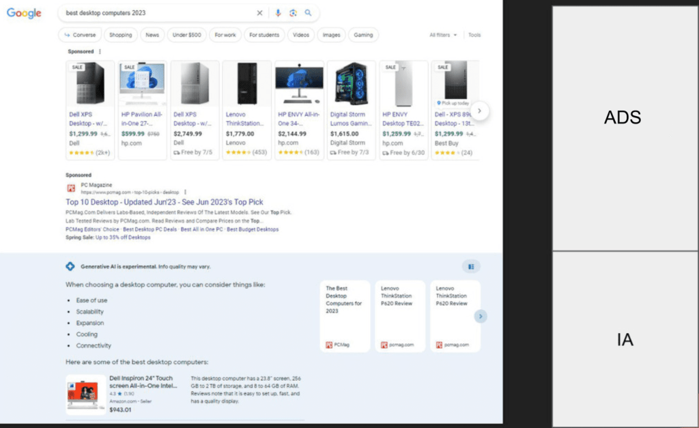Image resolution: width=699 pixels, height=428 pixels.
Task: Open The Best Desktop Computers for 2023 card
Action: (x=345, y=316)
